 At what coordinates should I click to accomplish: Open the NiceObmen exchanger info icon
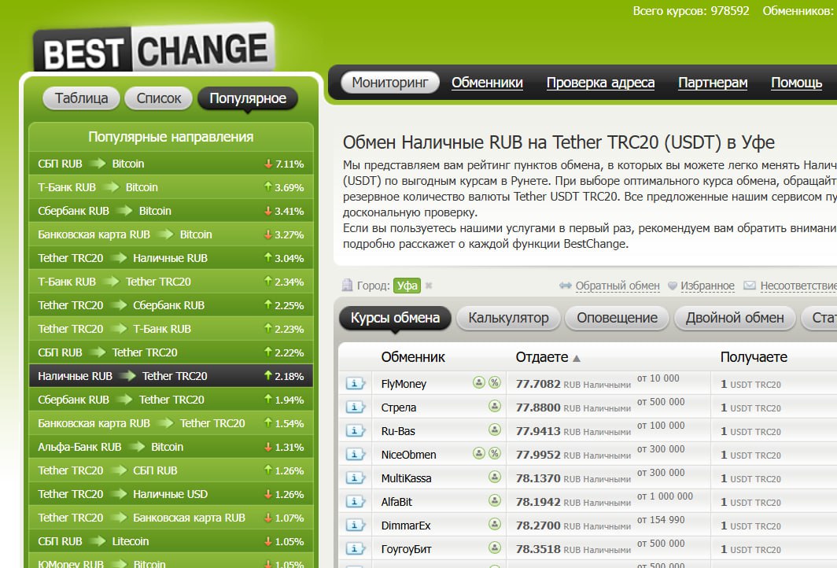click(355, 454)
